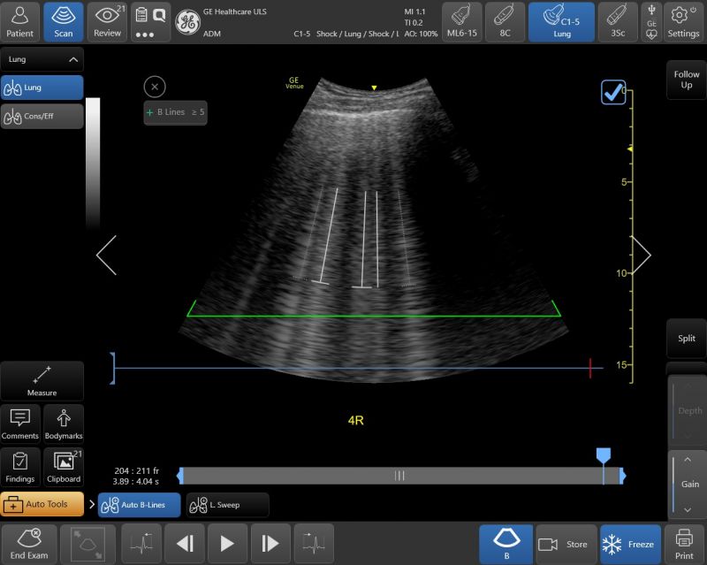Select the 8C probe
The image size is (707, 565).
tap(505, 21)
